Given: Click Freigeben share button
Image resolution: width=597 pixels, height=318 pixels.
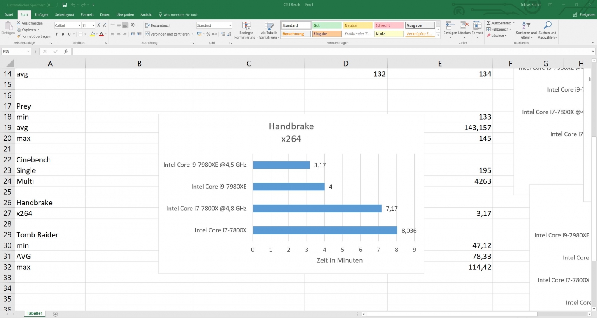Looking at the screenshot, I should (584, 14).
